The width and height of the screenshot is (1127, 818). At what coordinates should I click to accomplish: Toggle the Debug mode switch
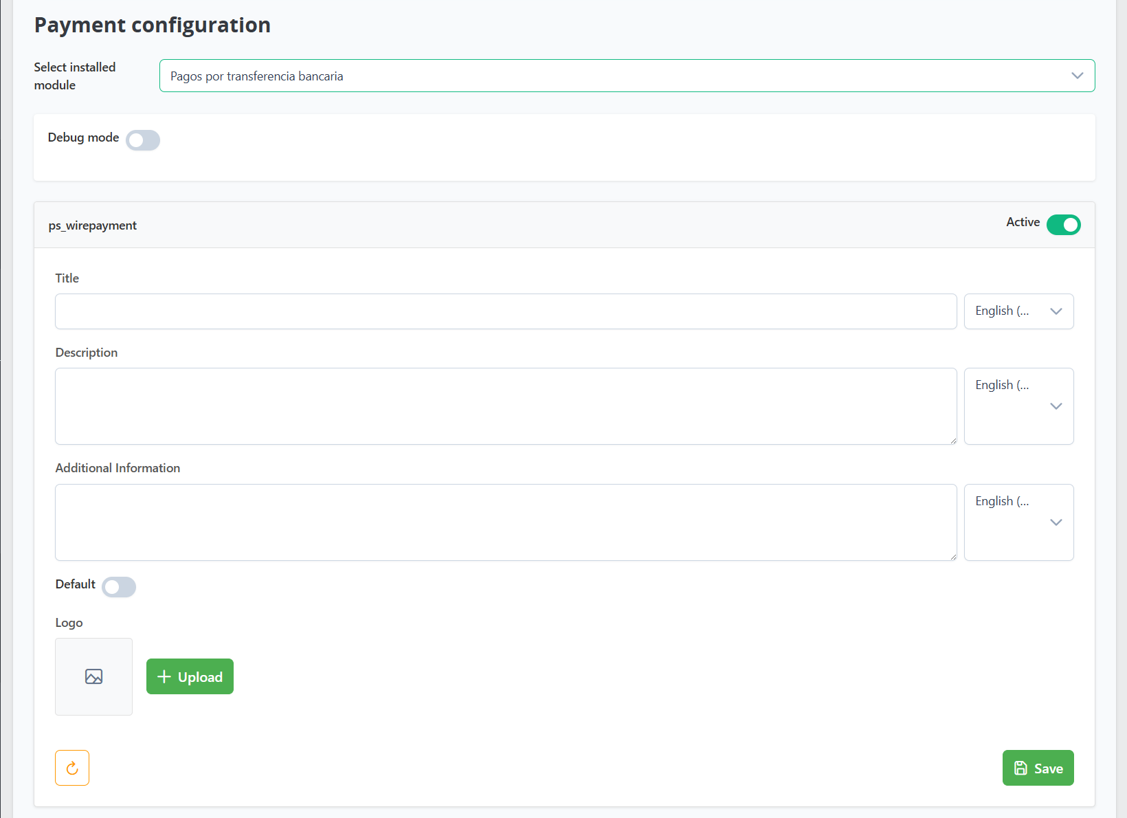click(x=143, y=140)
